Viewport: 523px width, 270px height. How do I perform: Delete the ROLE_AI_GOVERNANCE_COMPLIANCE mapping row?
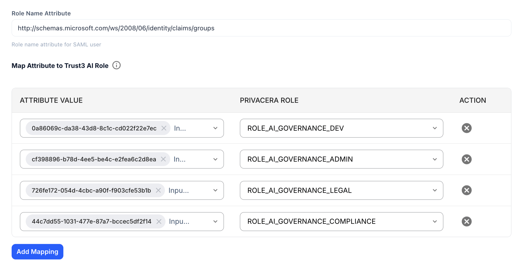point(467,221)
